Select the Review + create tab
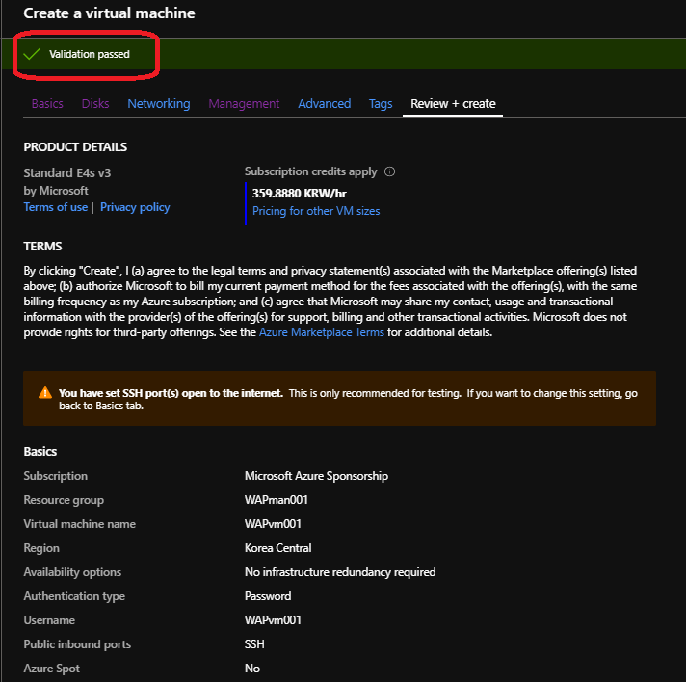Viewport: 686px width, 682px height. [x=453, y=104]
